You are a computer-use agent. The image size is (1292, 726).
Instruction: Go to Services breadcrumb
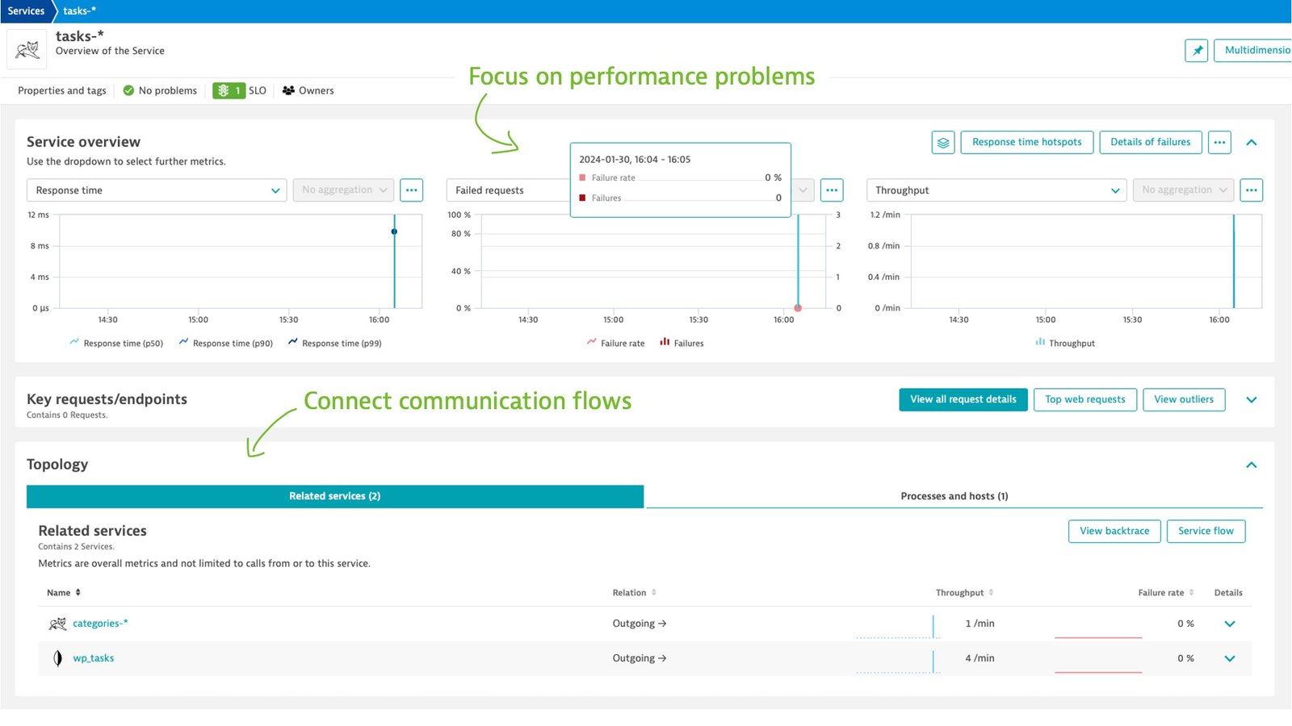26,11
